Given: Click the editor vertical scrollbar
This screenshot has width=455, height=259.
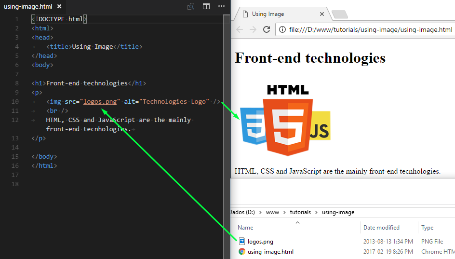Looking at the screenshot, I should tap(227, 136).
